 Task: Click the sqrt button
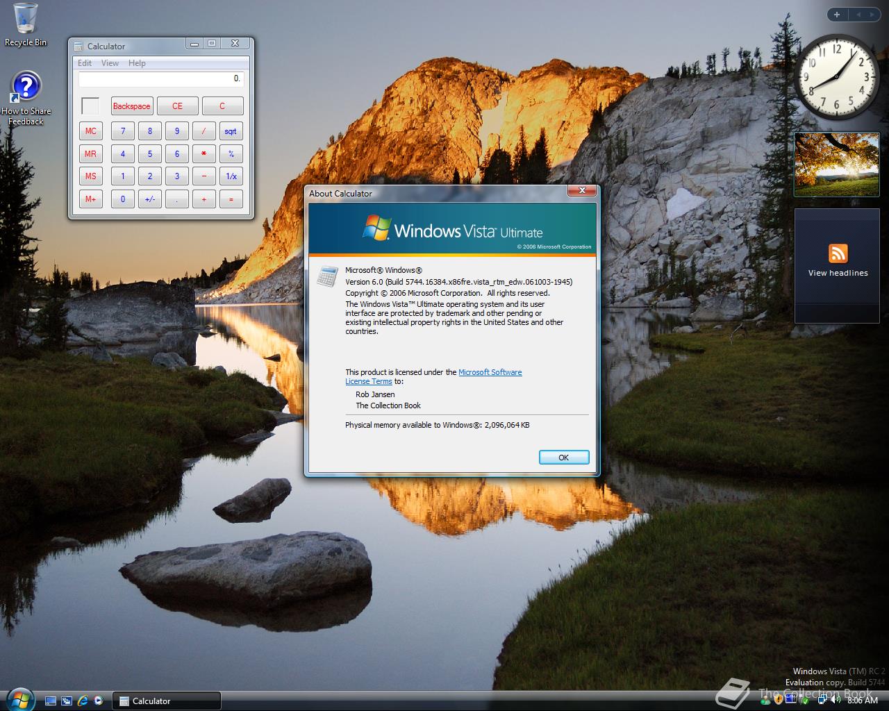click(231, 131)
